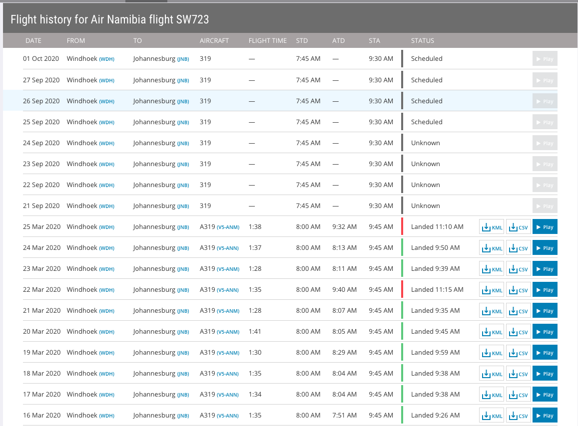This screenshot has width=578, height=426.
Task: Click the '22 Sep 2020' date cell
Action: coord(41,185)
